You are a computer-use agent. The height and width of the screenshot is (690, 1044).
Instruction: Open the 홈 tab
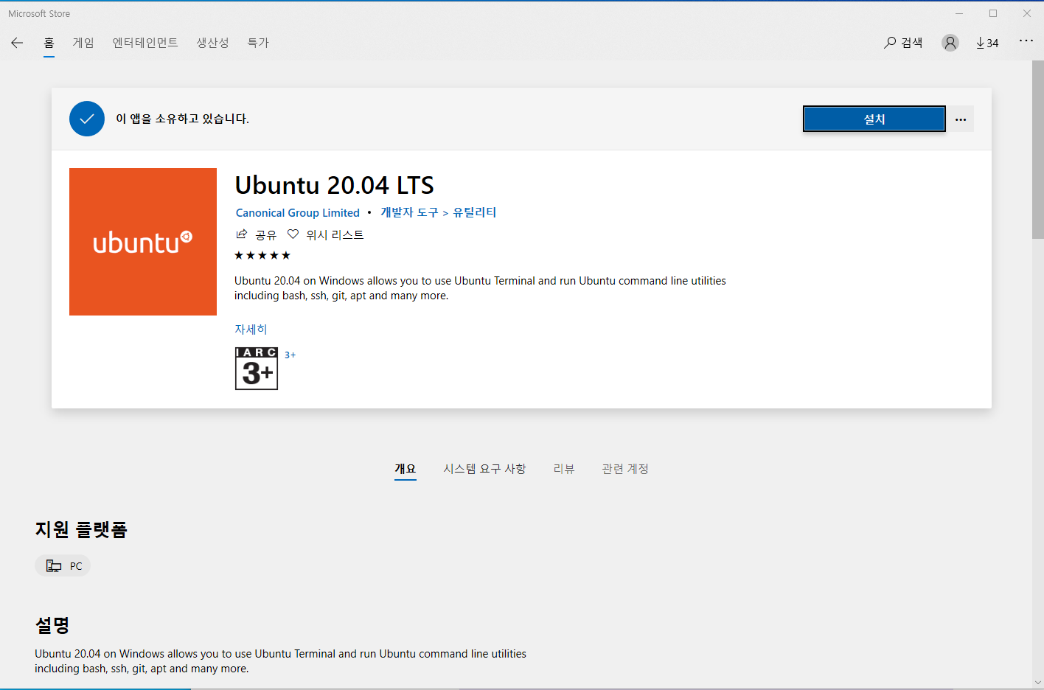49,43
